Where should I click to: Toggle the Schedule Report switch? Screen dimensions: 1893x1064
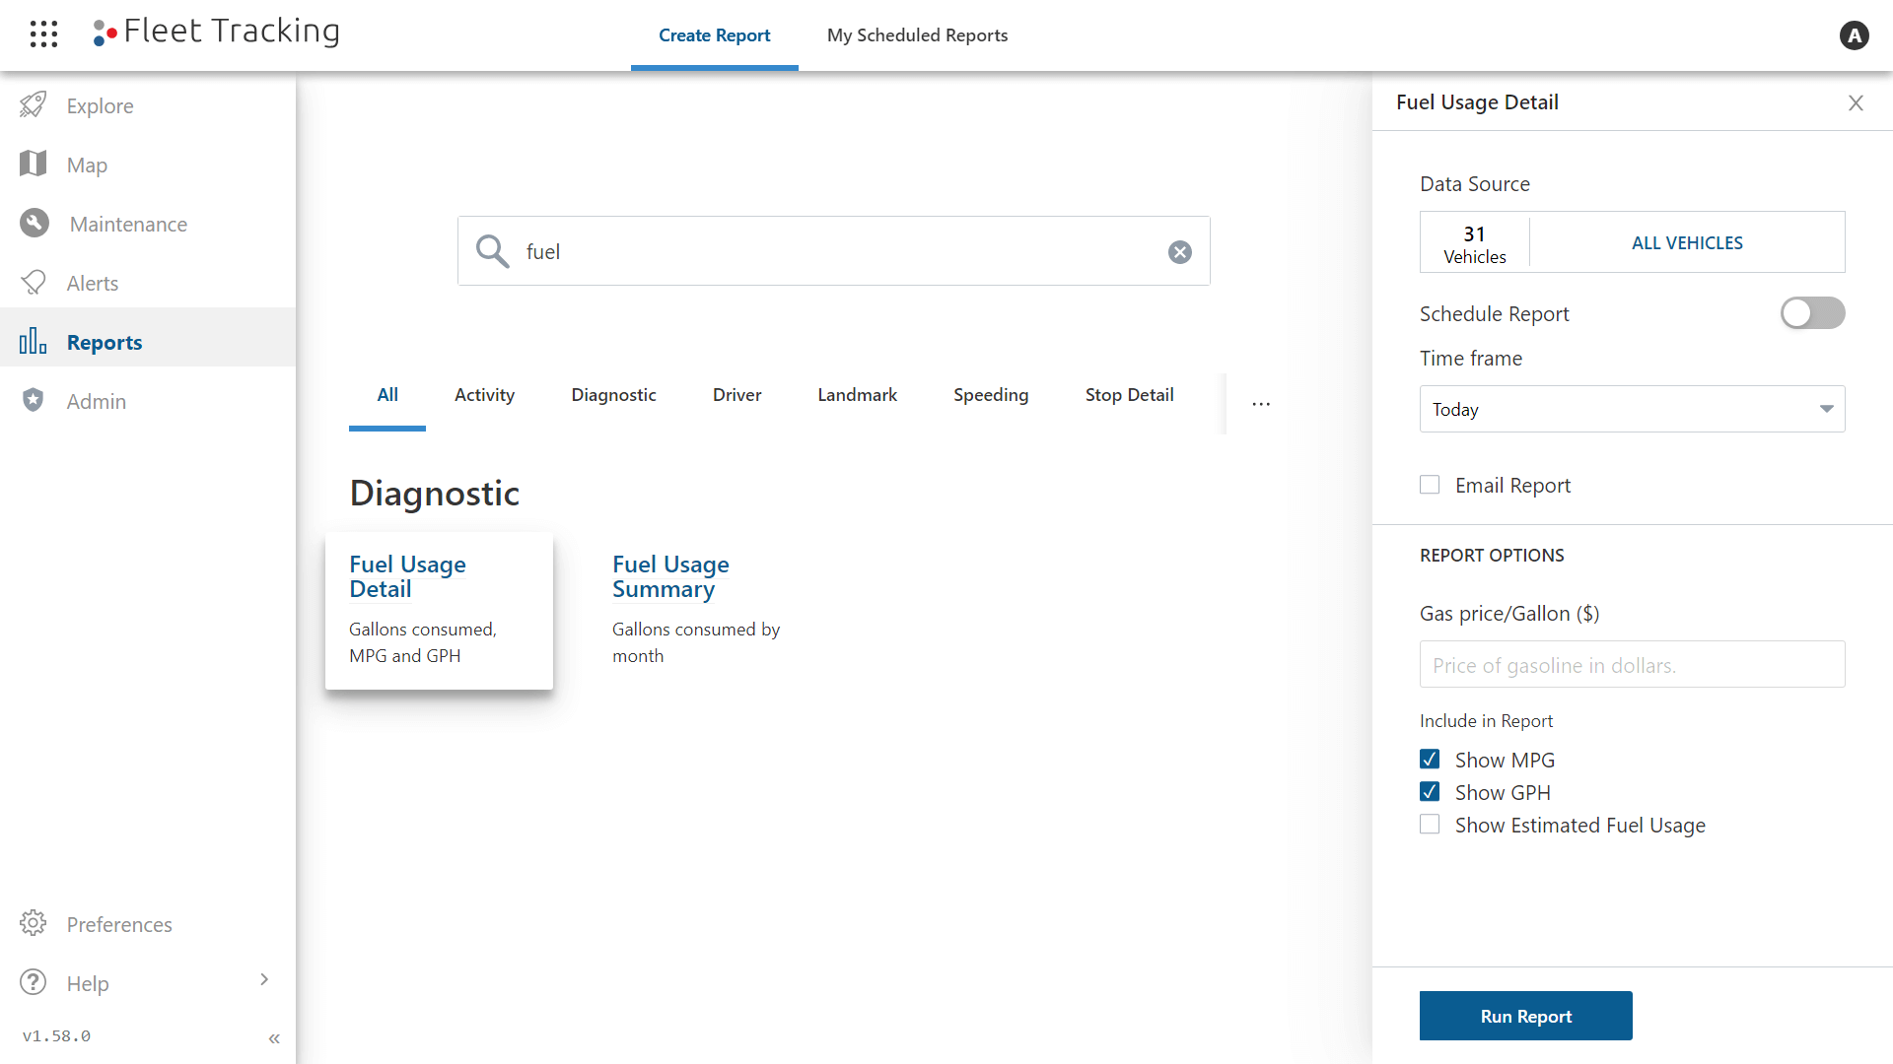click(x=1812, y=313)
